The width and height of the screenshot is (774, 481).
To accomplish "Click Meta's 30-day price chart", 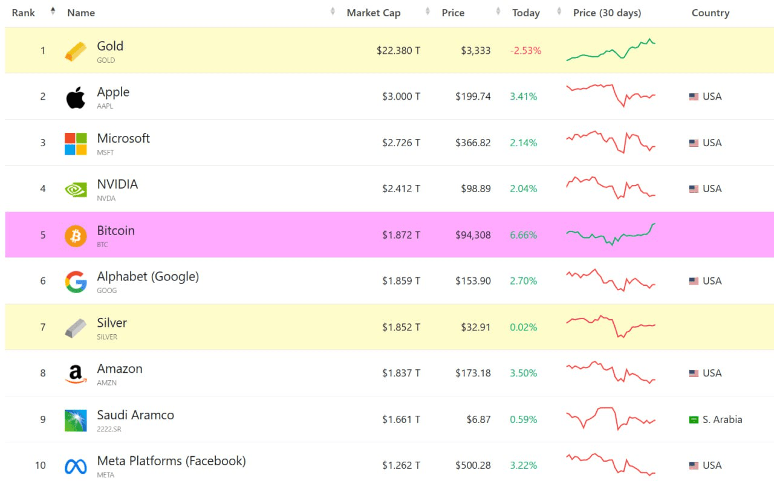I will (611, 465).
